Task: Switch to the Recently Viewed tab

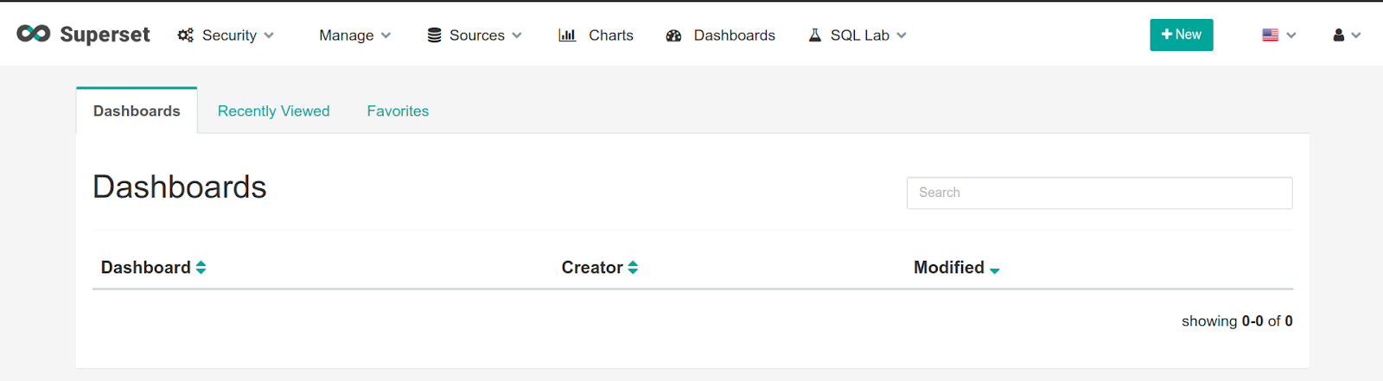Action: tap(274, 111)
